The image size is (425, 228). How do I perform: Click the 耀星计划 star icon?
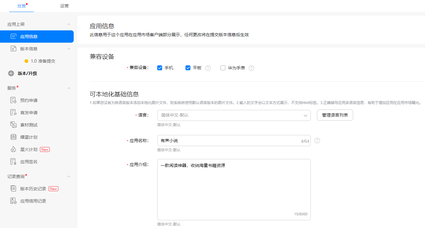tap(13, 137)
